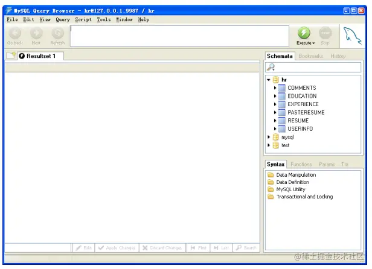Open the Help menu
This screenshot has height=269, width=372.
pyautogui.click(x=144, y=20)
